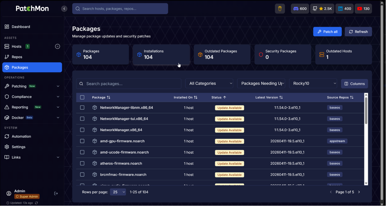Click the logout icon beside Admin
Viewport: 386px width, 206px height.
pyautogui.click(x=56, y=194)
